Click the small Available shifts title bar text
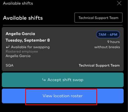128x112 pixels. (x=18, y=3)
